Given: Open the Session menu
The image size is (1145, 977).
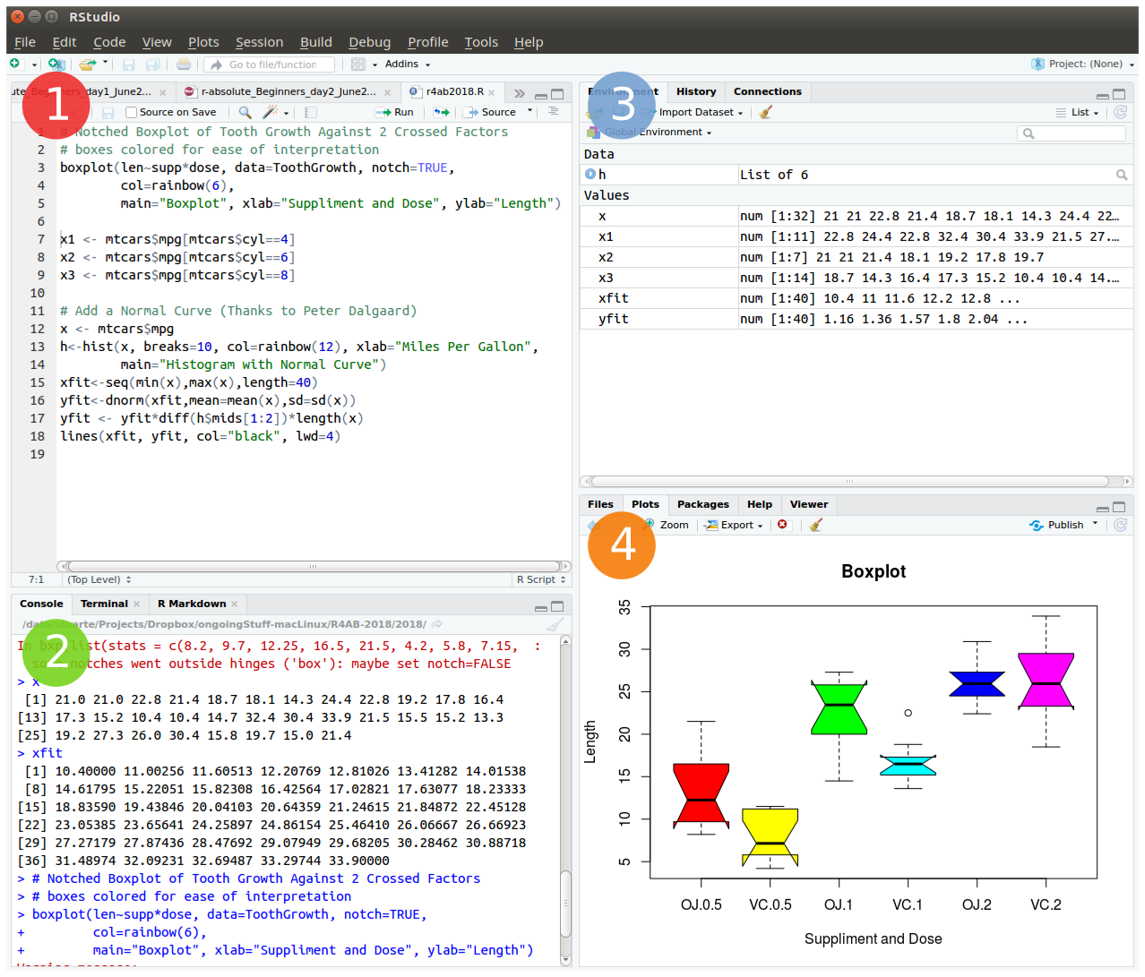Looking at the screenshot, I should pyautogui.click(x=259, y=42).
